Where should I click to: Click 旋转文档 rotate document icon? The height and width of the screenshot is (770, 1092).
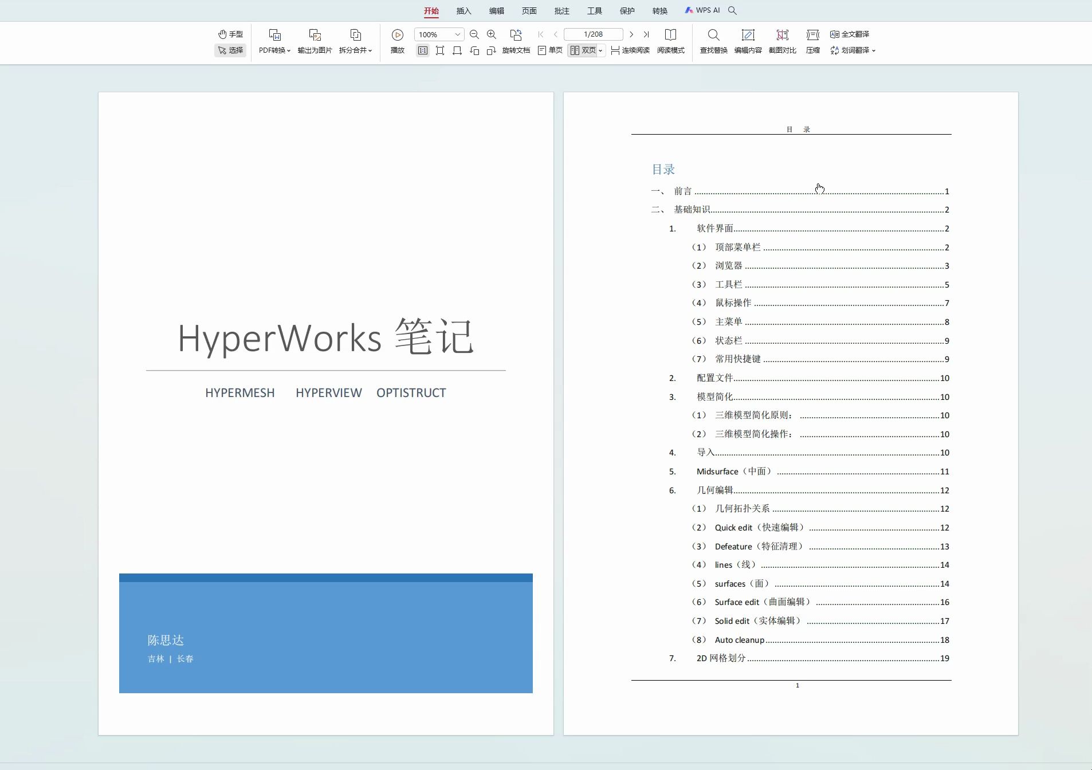[516, 42]
